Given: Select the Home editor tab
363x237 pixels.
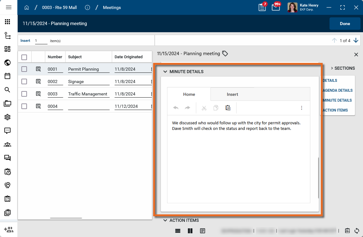Looking at the screenshot, I should tap(189, 94).
